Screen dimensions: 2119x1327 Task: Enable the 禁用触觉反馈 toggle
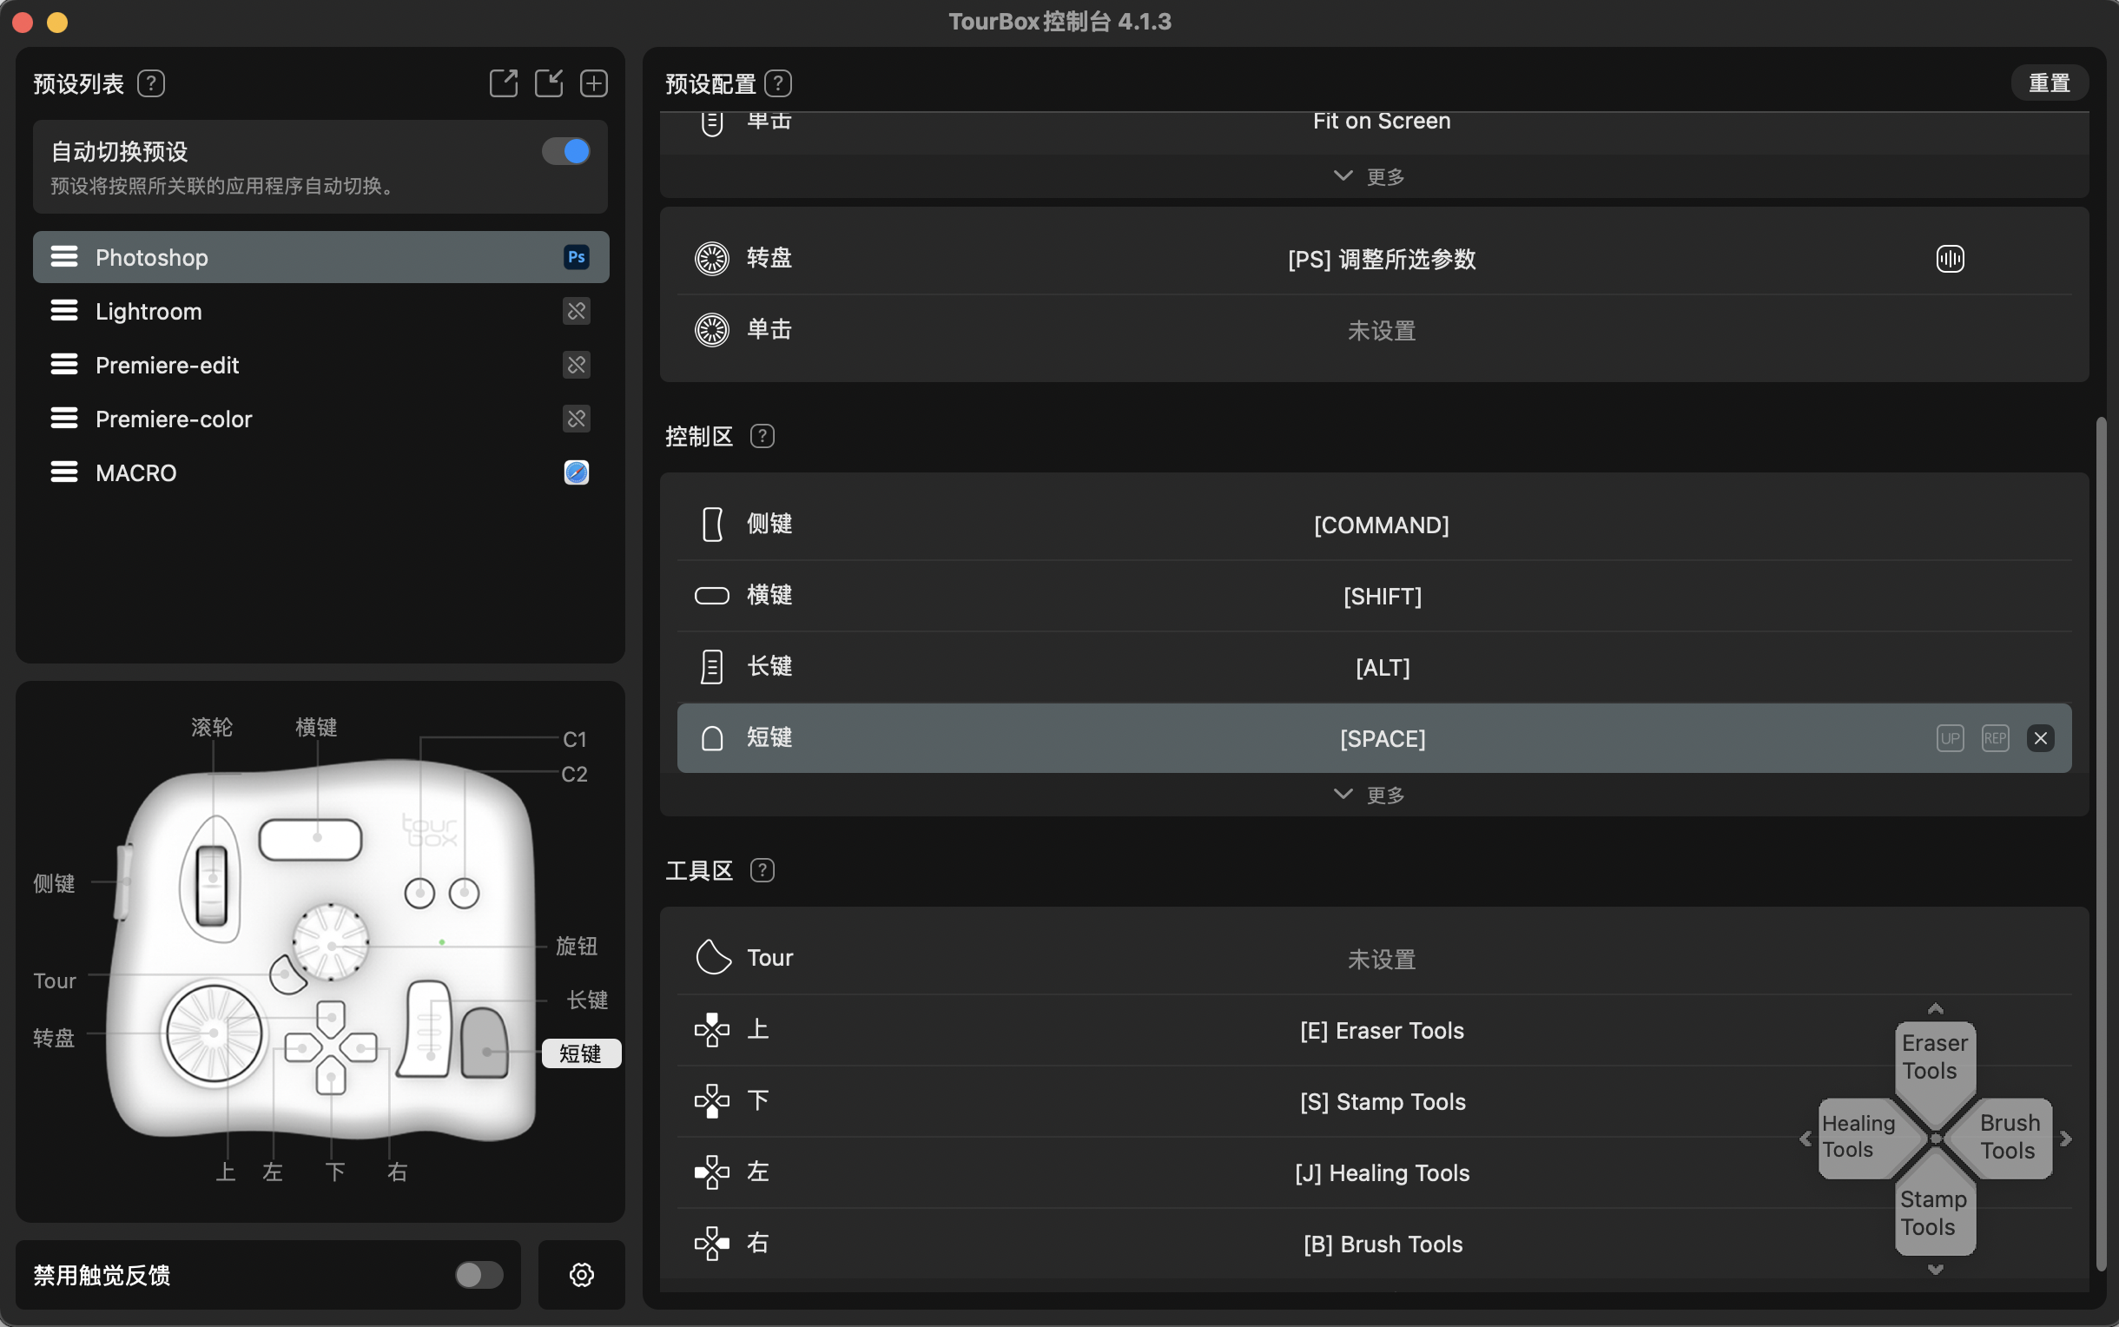tap(479, 1274)
